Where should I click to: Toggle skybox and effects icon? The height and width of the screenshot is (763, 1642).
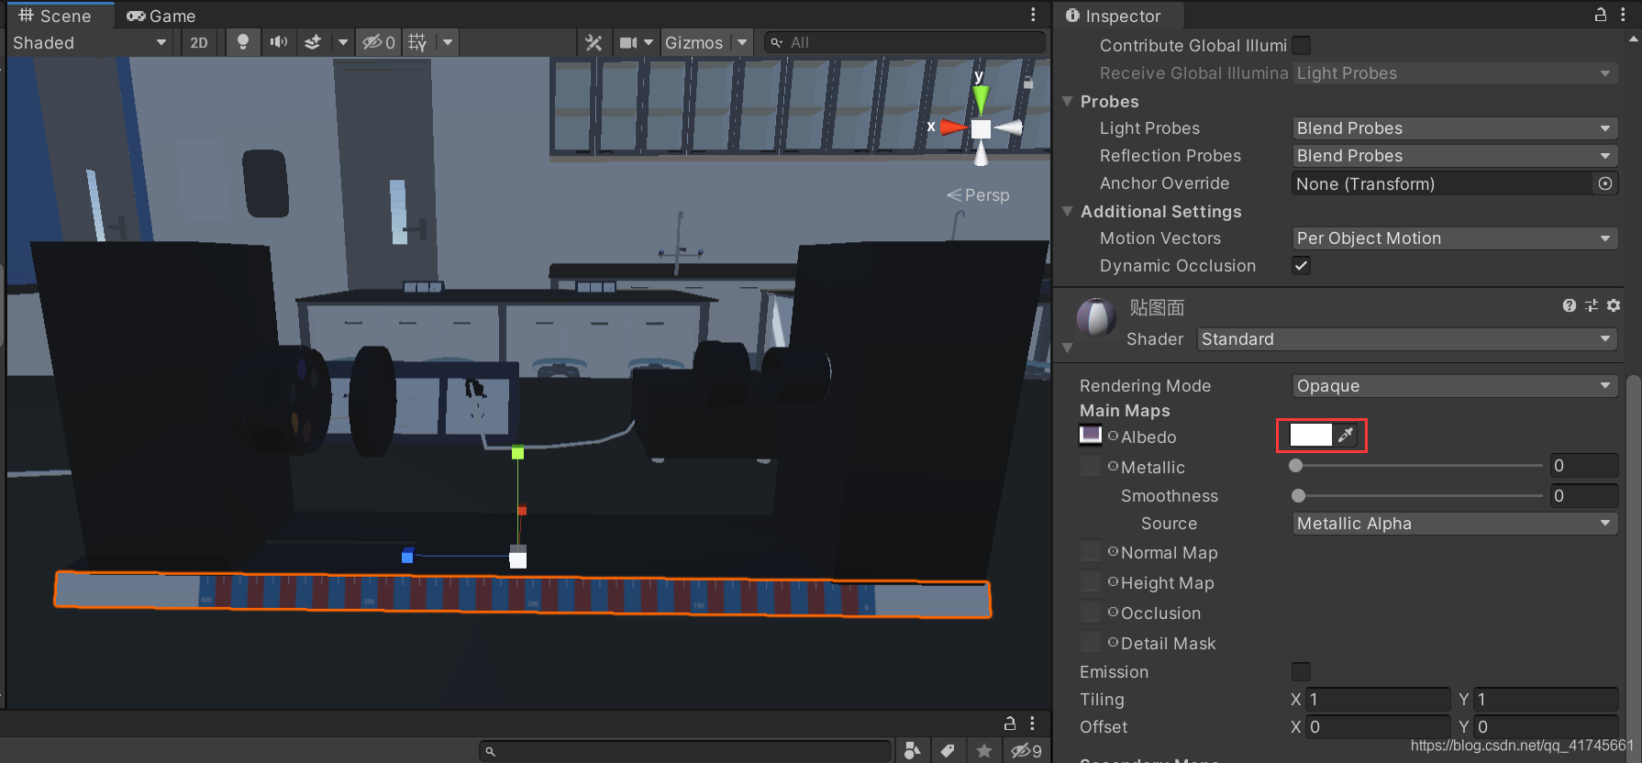coord(313,42)
